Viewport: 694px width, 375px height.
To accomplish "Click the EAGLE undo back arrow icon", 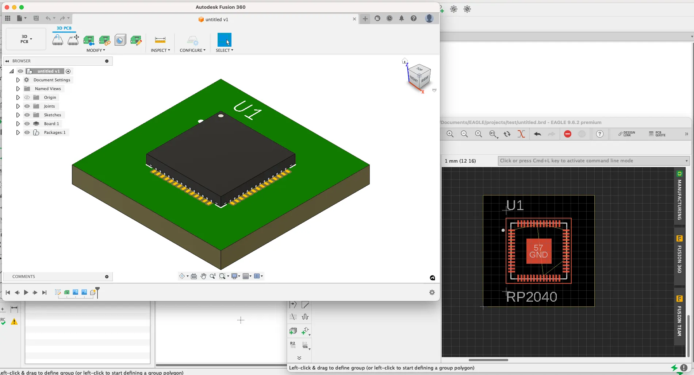I will pyautogui.click(x=537, y=134).
